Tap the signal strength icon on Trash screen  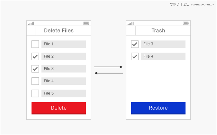131,23
